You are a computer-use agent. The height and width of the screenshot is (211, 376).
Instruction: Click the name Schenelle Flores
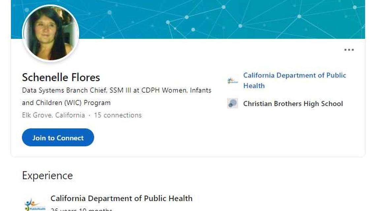pos(61,77)
